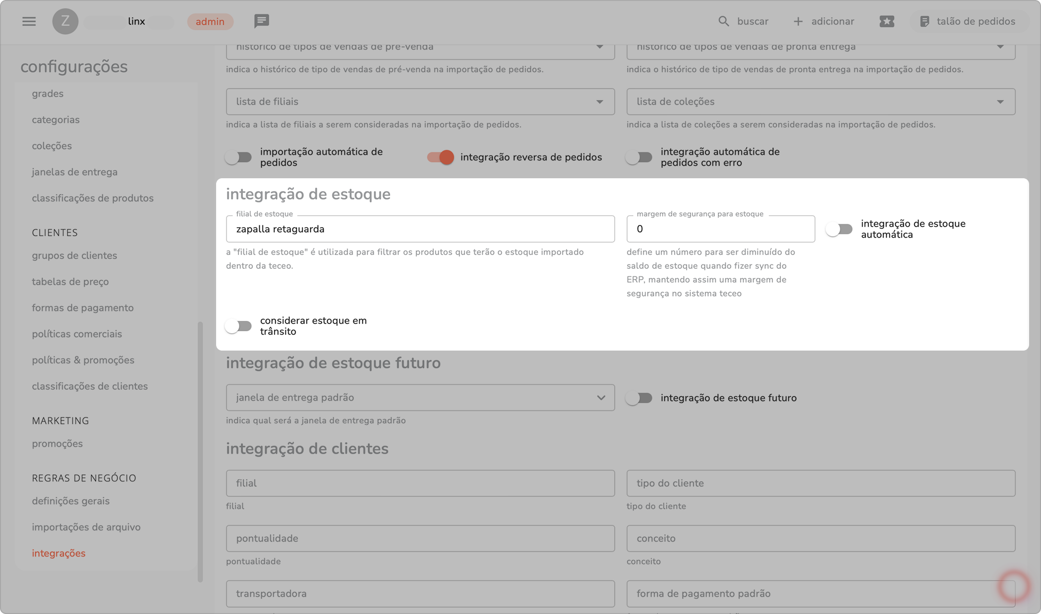Open the chat message icon
The image size is (1041, 614).
point(261,21)
